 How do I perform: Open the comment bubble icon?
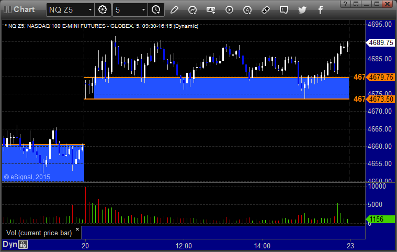284,10
